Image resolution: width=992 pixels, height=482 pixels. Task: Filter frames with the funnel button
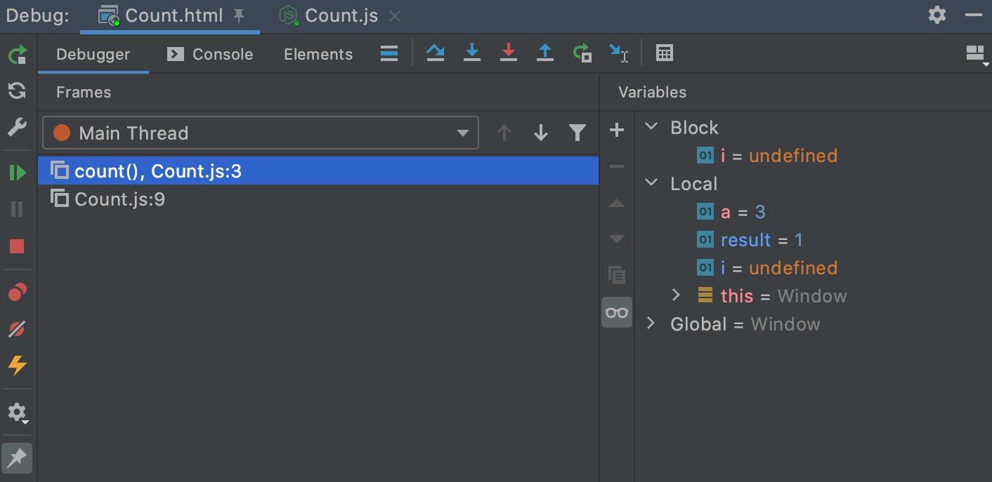577,133
